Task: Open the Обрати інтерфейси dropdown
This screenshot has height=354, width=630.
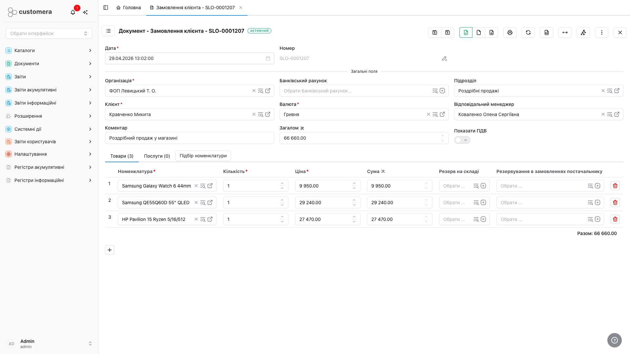Action: [49, 33]
